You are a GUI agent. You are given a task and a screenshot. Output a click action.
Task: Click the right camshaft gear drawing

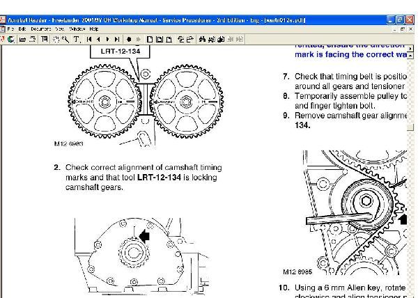pyautogui.click(x=186, y=102)
